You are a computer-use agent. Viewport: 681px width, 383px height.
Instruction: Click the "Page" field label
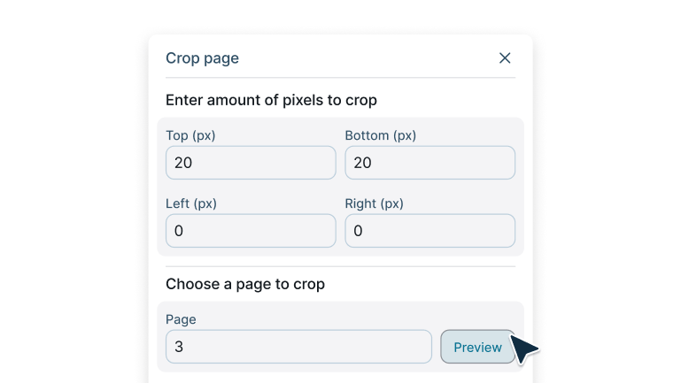181,319
